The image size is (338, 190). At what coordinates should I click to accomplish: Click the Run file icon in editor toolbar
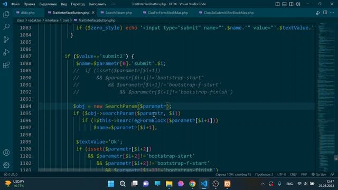pos(318,13)
